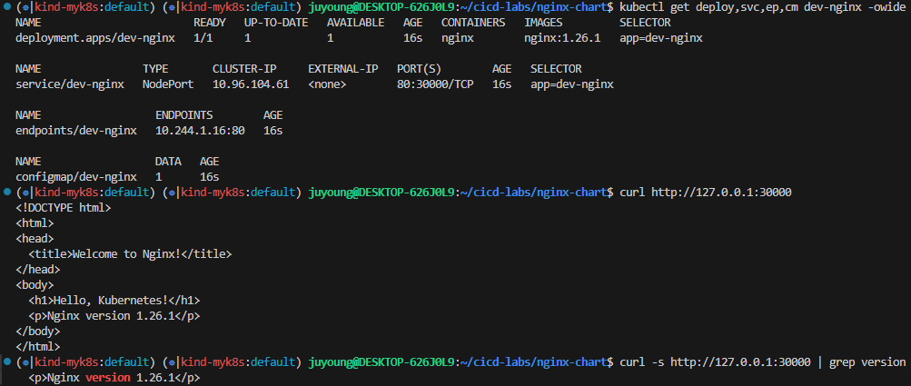The height and width of the screenshot is (386, 911).
Task: Select 'app=dev-nginx' in the deployment row
Action: click(661, 38)
